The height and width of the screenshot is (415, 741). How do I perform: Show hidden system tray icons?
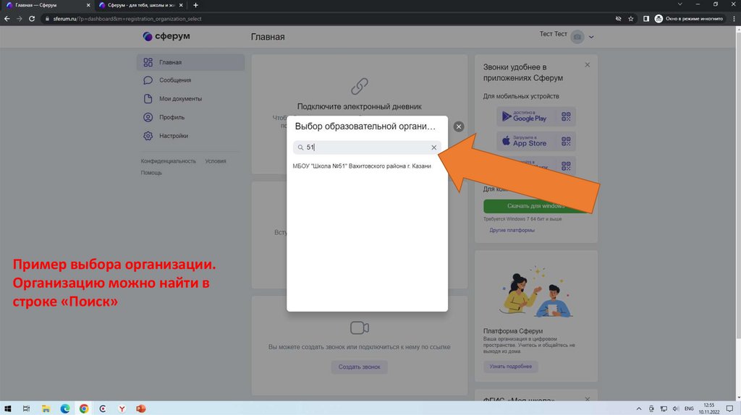click(x=639, y=408)
